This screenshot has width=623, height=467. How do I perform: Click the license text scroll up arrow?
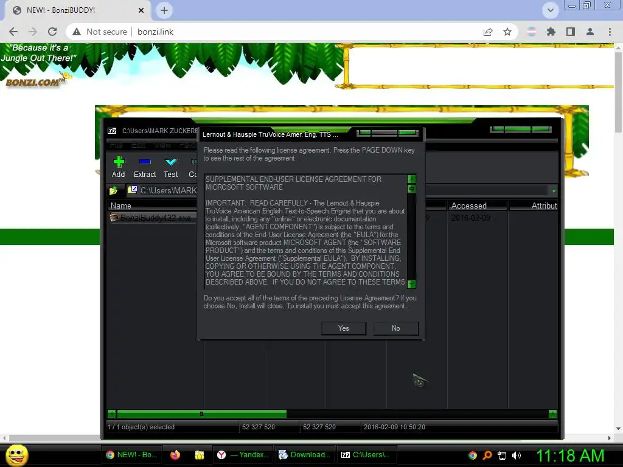coord(412,179)
